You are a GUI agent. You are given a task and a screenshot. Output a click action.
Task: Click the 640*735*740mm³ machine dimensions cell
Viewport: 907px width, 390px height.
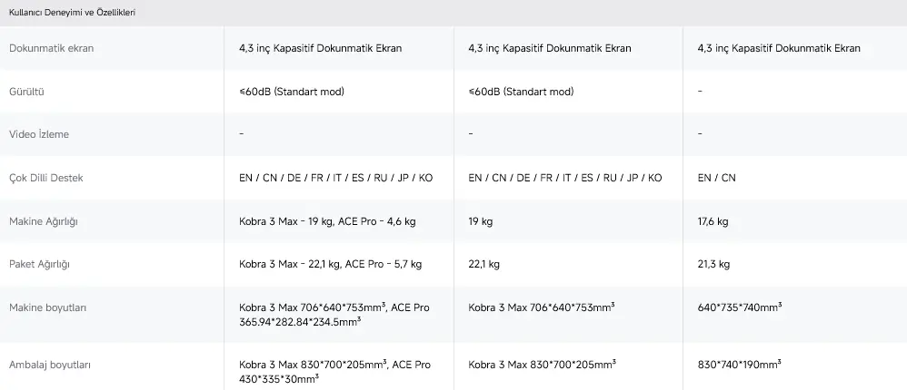click(740, 307)
